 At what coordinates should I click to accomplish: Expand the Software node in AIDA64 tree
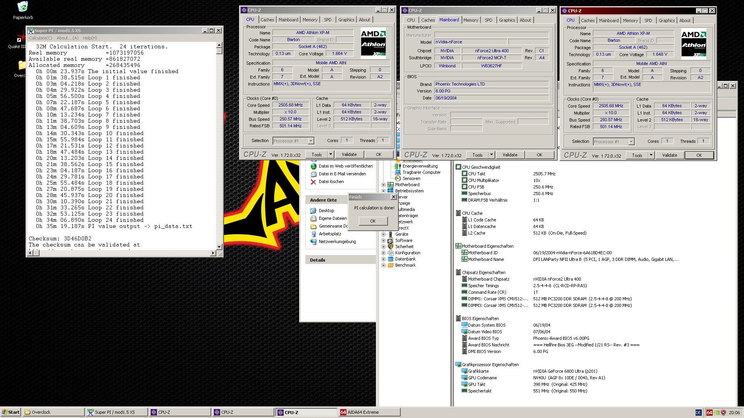[384, 240]
